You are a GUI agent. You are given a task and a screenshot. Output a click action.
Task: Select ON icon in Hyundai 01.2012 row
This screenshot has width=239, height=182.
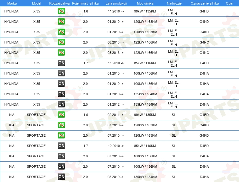[x=61, y=104]
